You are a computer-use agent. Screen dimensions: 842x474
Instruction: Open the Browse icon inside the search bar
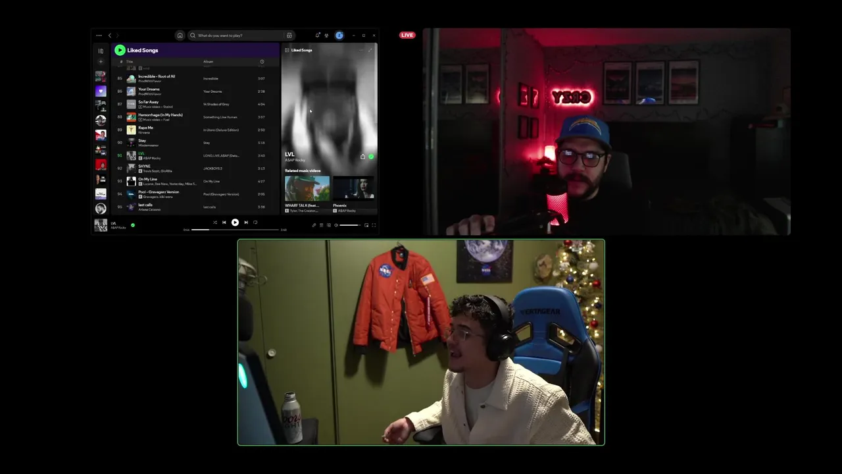pos(289,36)
